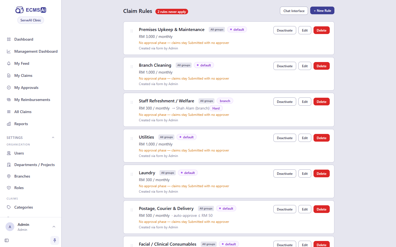Create a New Rule
Viewport: 396px width, 247px height.
coord(322,11)
